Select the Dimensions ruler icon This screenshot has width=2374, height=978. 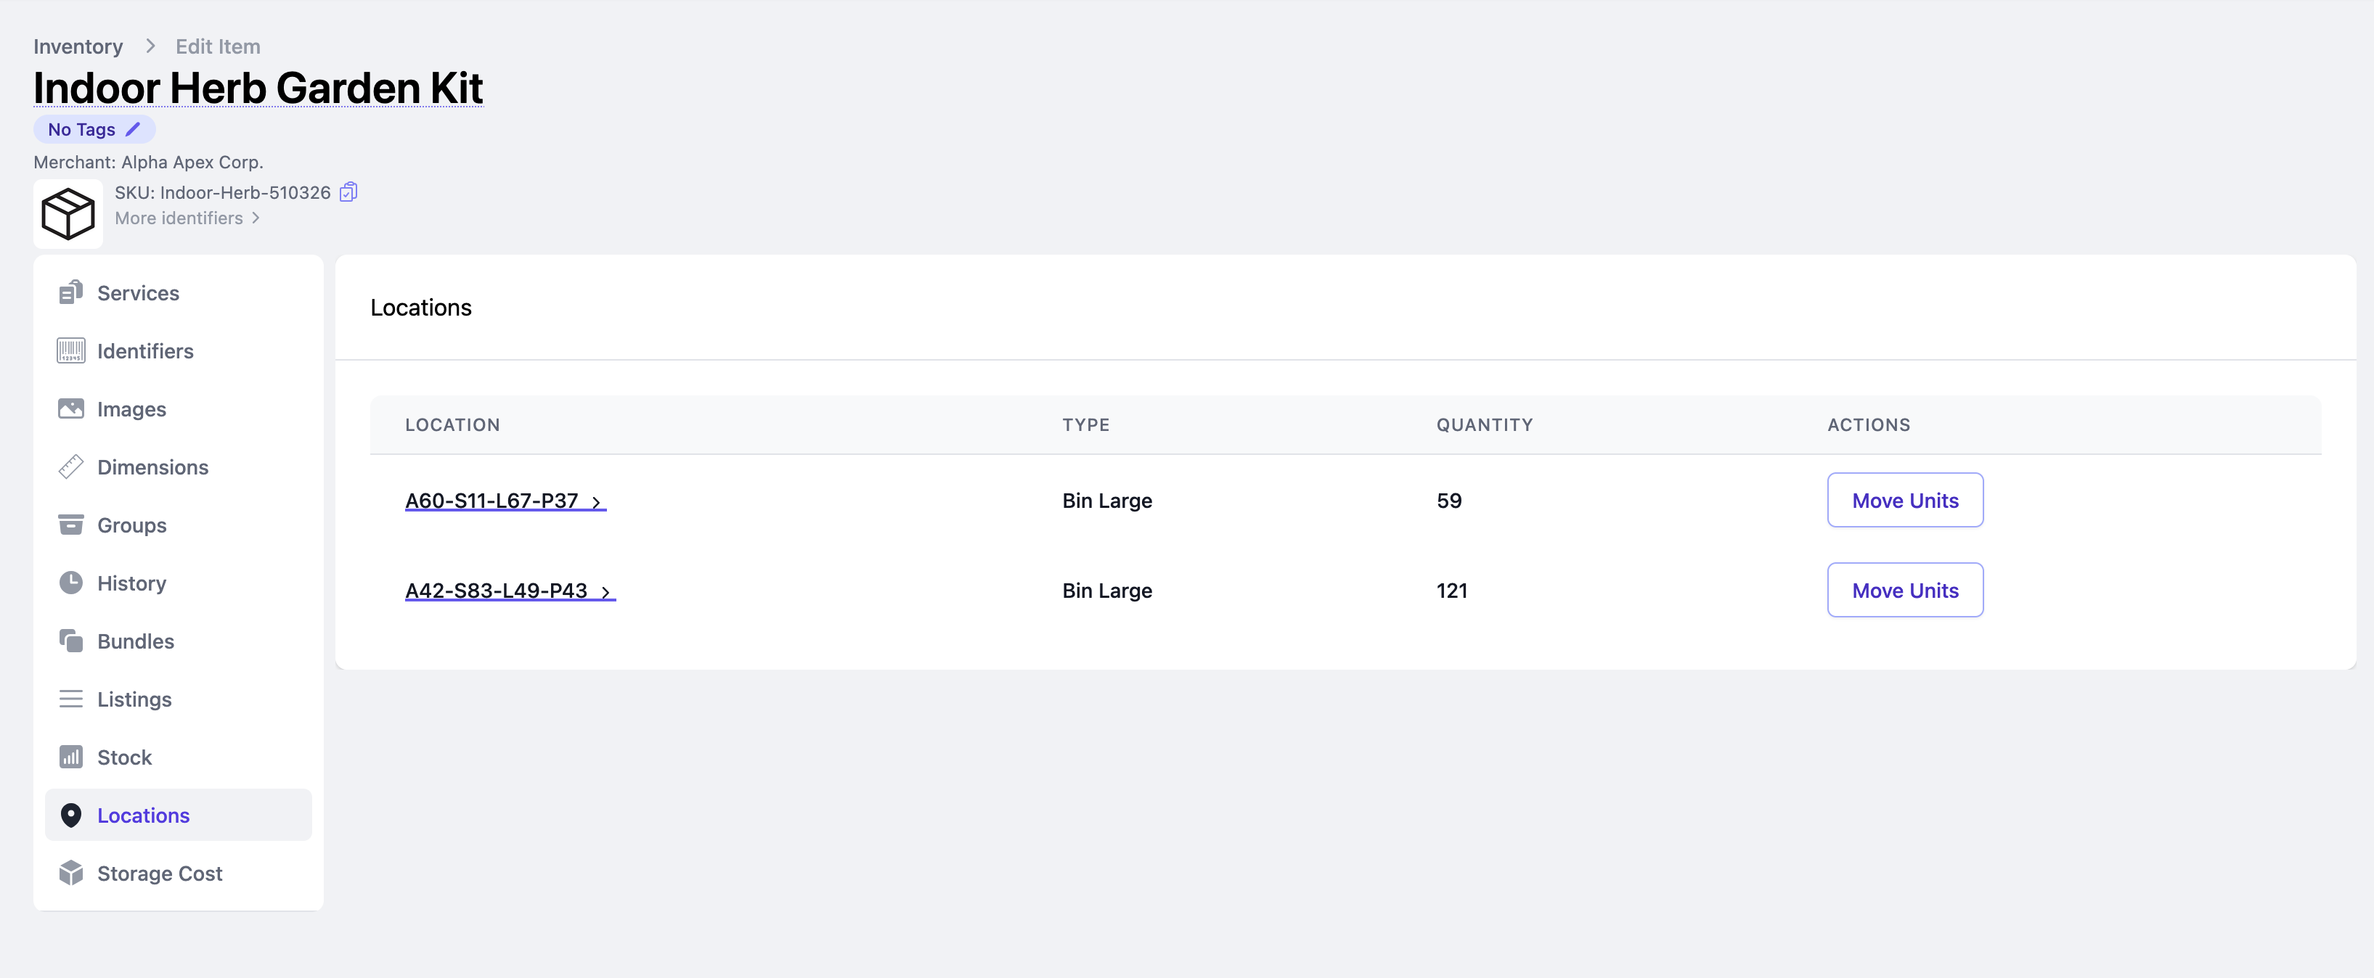point(71,467)
